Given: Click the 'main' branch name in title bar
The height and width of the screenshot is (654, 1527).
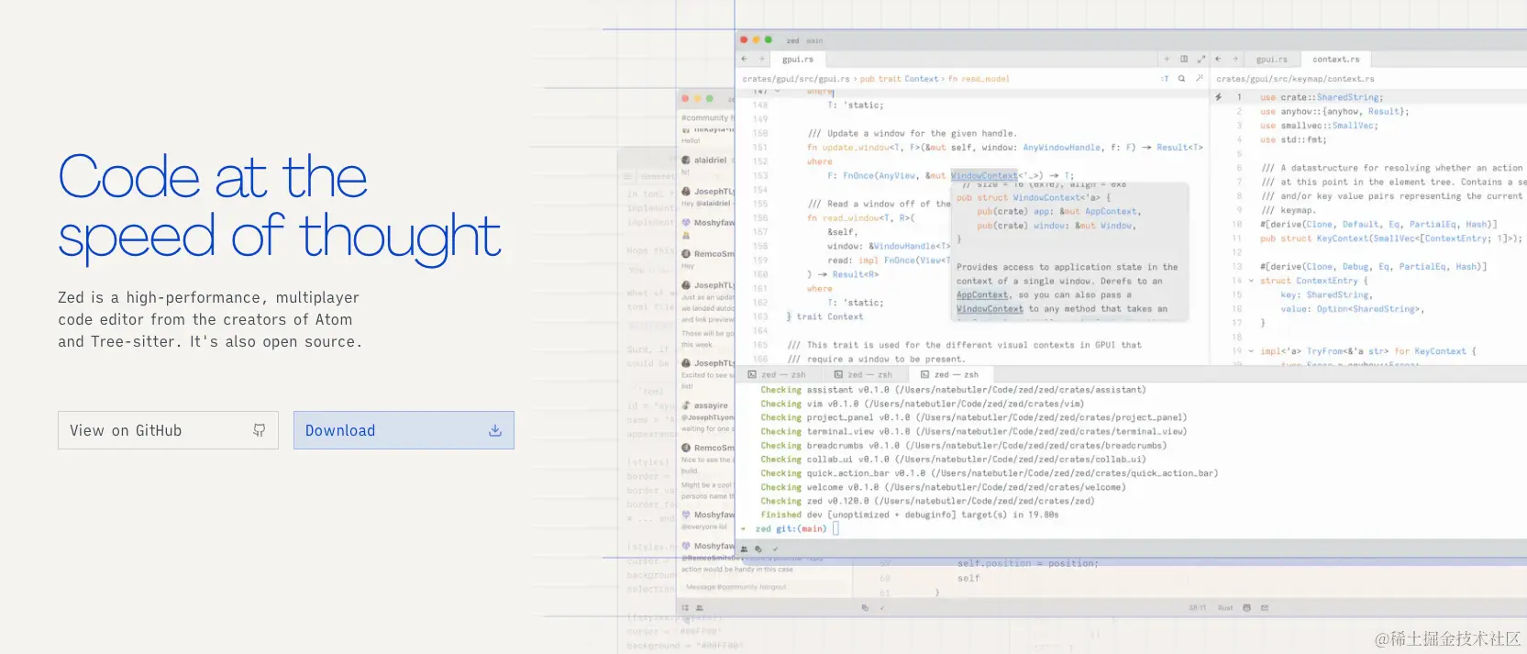Looking at the screenshot, I should pyautogui.click(x=814, y=40).
